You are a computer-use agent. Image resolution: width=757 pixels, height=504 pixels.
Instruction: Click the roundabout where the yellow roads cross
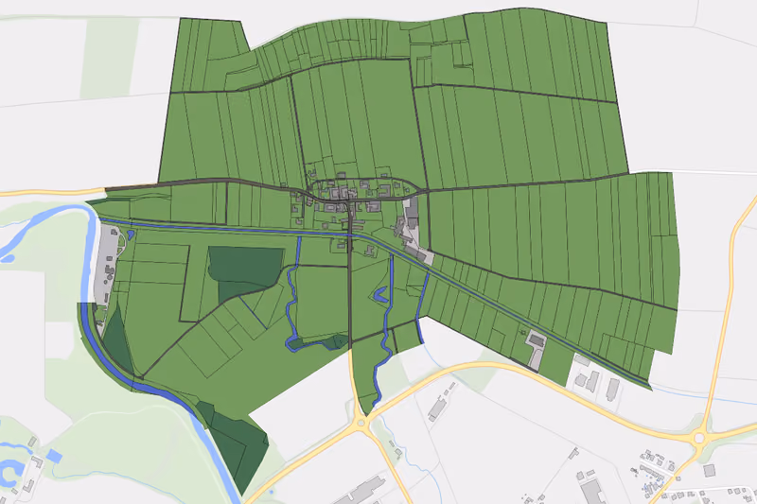698,439
